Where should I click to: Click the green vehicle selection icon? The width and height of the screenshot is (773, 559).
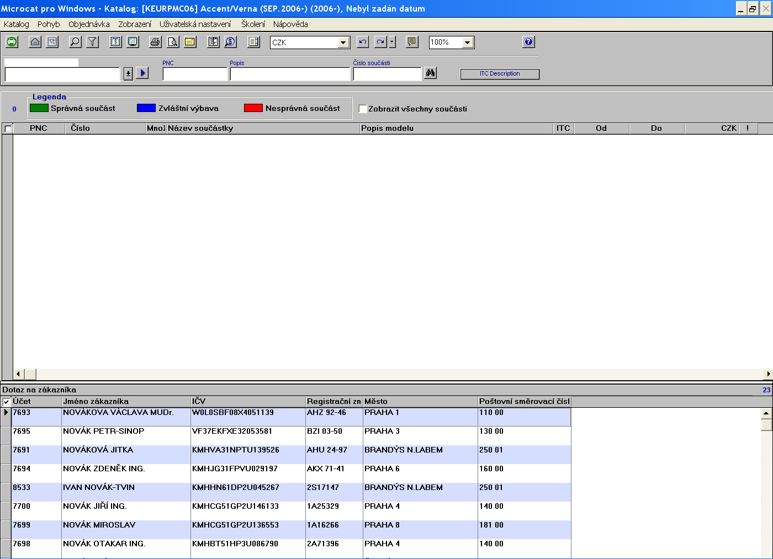[x=12, y=42]
